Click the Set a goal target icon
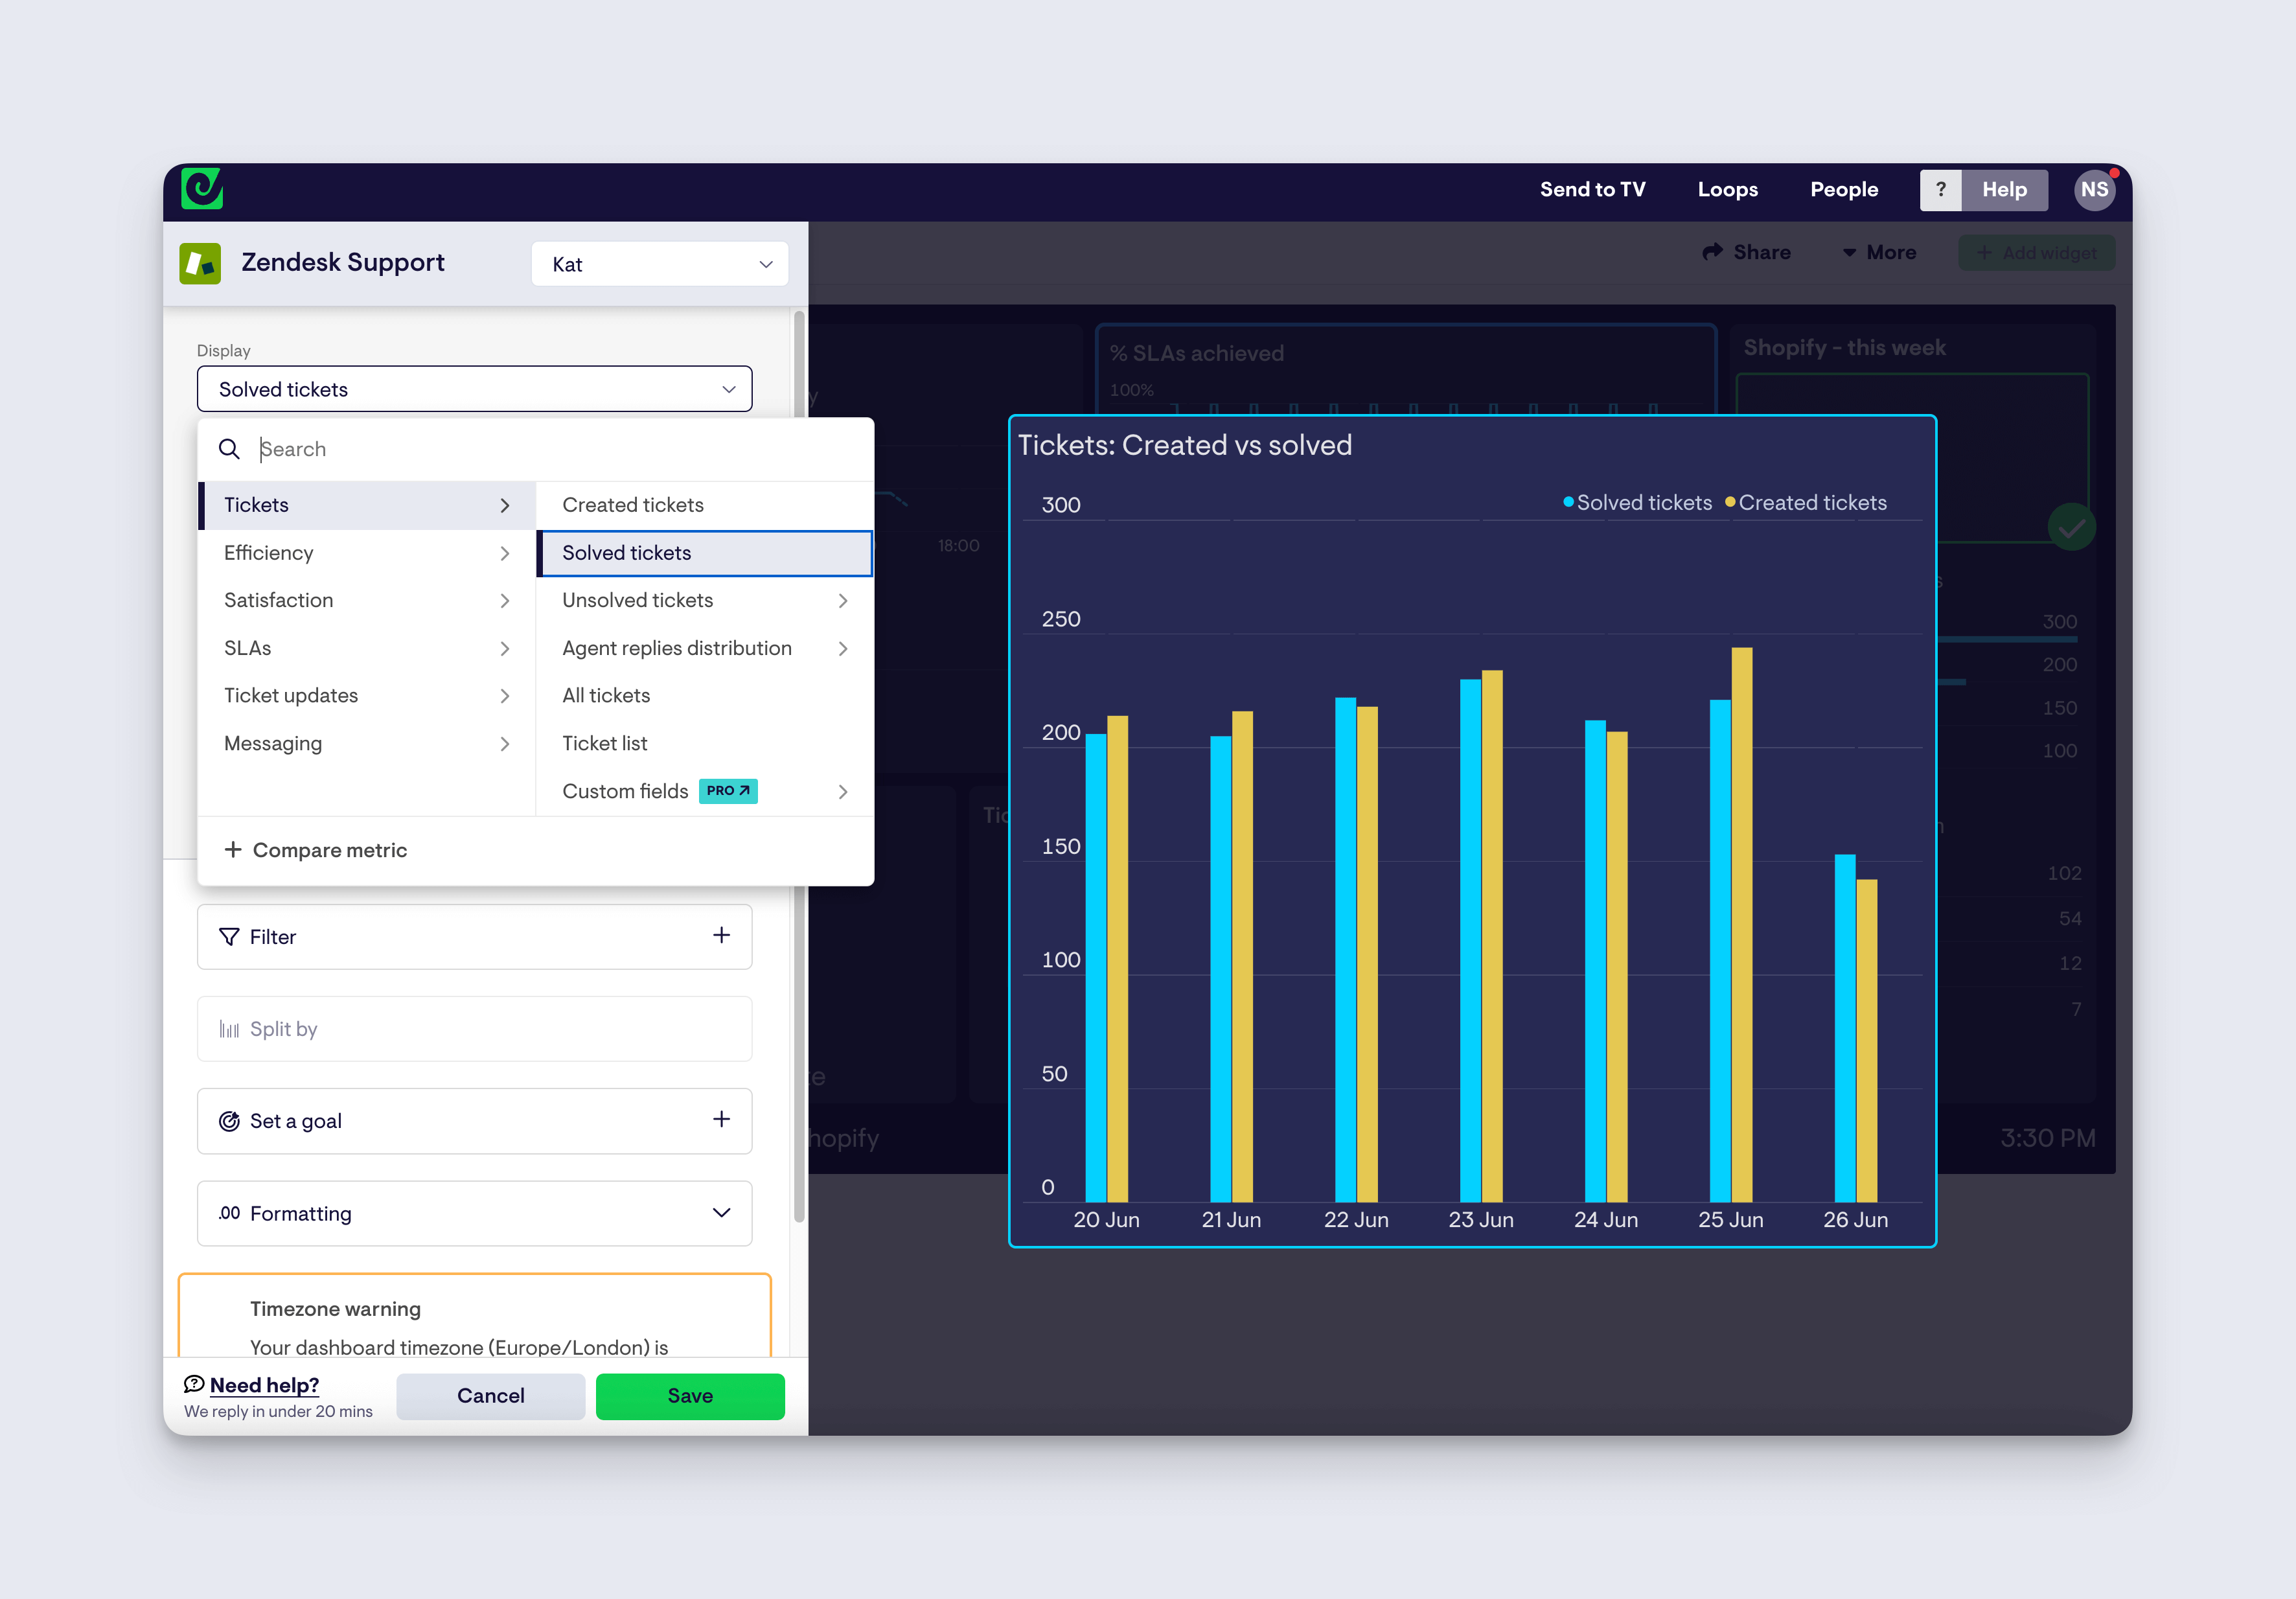 point(230,1121)
